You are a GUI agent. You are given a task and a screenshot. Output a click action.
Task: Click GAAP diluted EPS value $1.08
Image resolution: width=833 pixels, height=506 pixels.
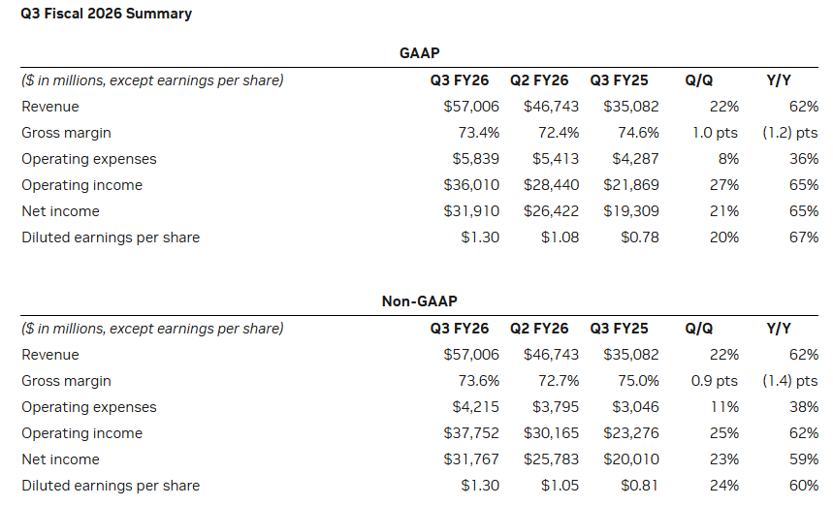pyautogui.click(x=560, y=237)
